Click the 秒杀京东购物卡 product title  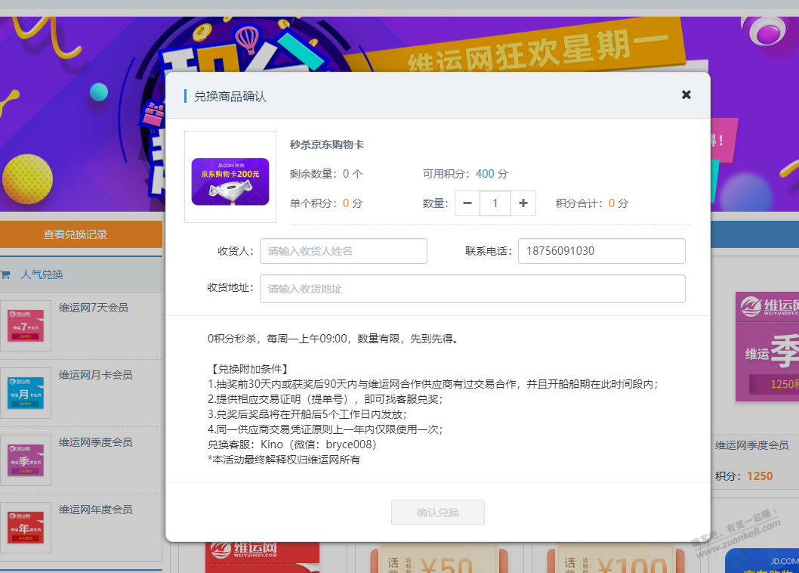326,144
